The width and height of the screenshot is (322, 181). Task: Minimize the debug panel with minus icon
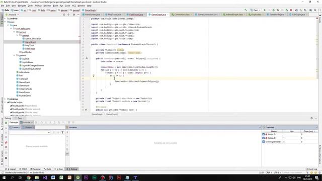316,118
